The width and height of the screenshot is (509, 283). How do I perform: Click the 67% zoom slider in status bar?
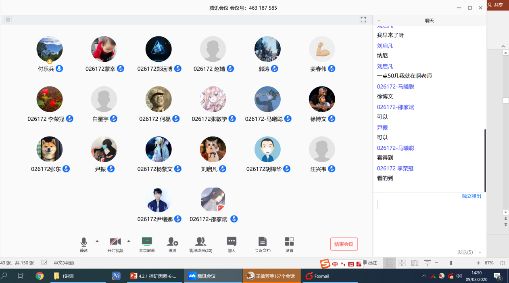[x=451, y=263]
